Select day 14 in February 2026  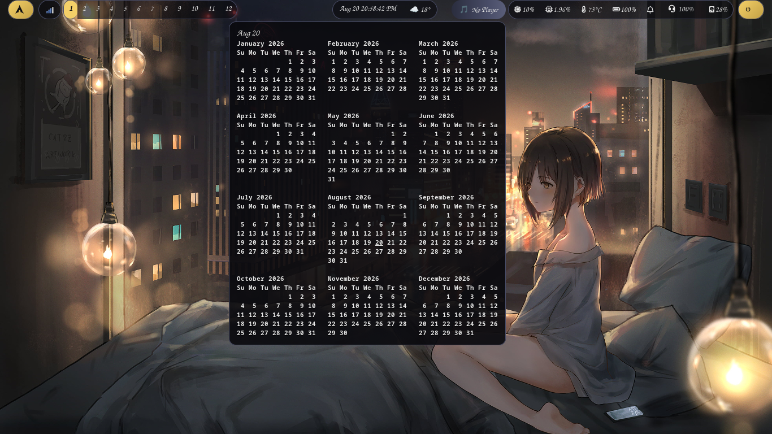coord(403,71)
